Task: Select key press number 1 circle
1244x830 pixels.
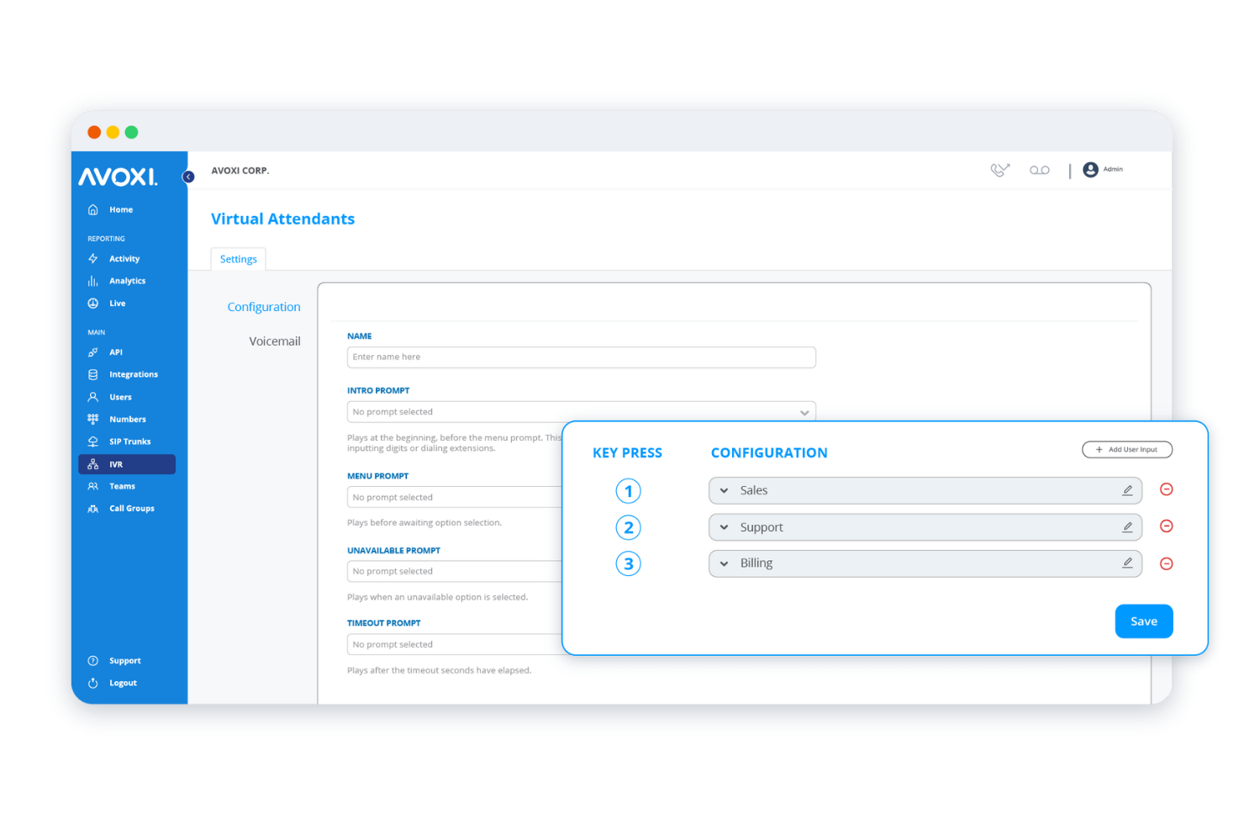Action: [x=628, y=491]
